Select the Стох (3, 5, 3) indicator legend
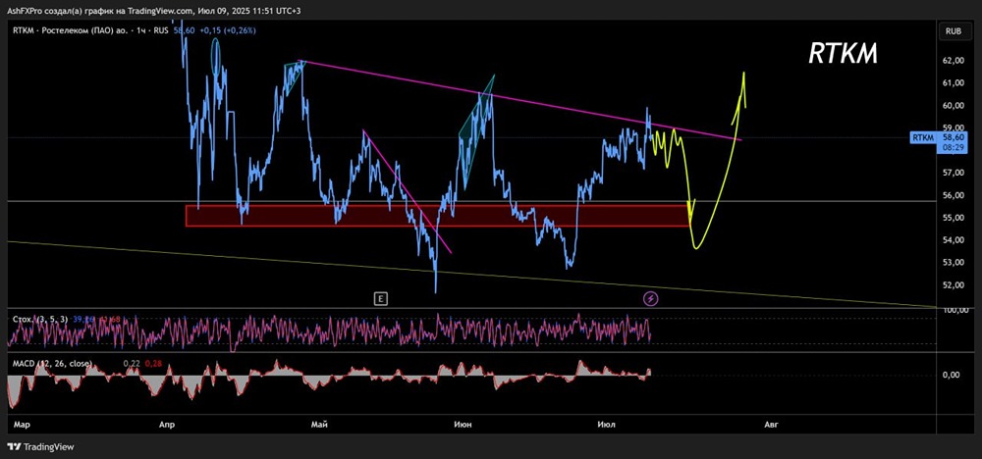 (40, 319)
